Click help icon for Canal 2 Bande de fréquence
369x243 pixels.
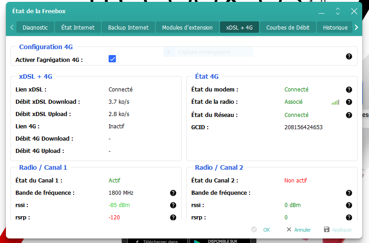[x=349, y=193]
